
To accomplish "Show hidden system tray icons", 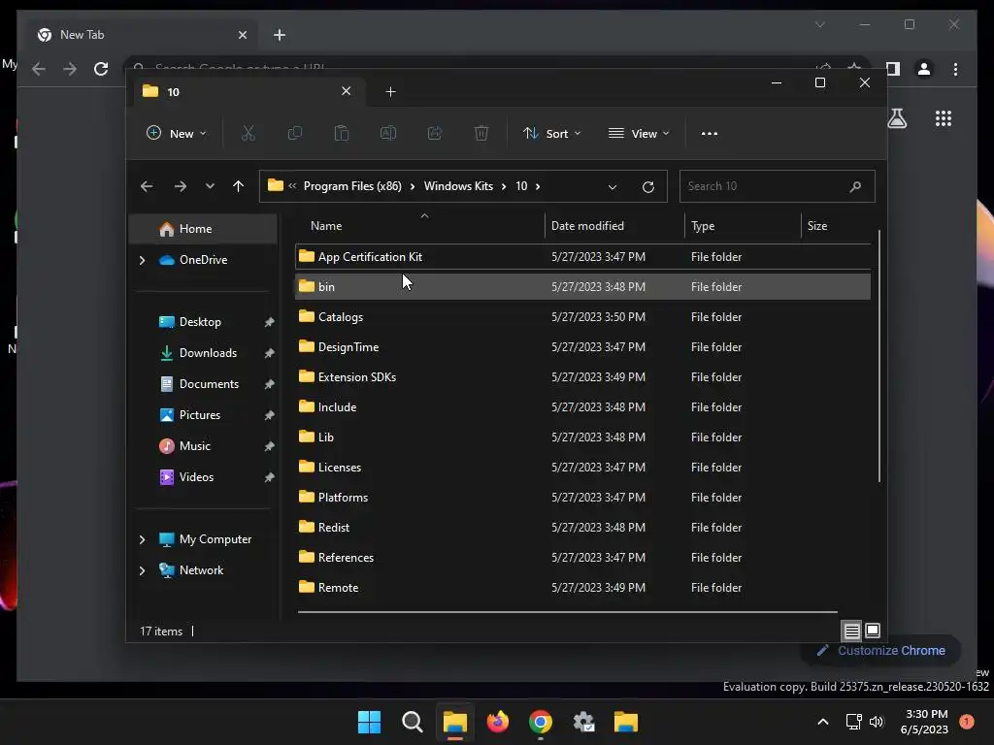I will click(823, 722).
